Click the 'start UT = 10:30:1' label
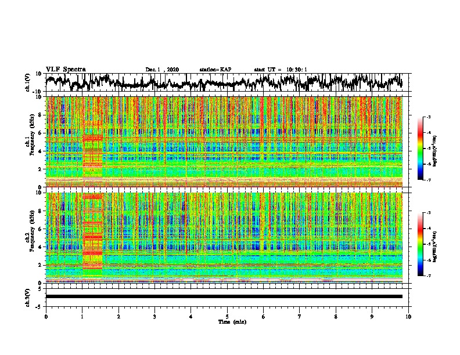 281,70
